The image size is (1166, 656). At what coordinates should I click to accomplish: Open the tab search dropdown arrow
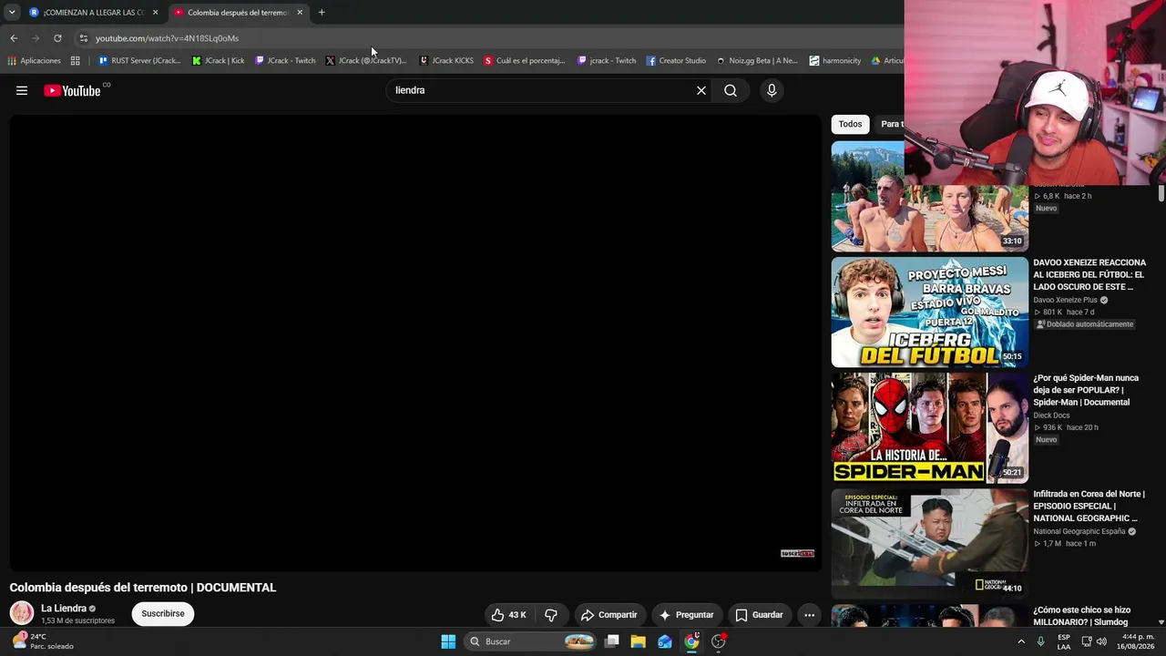pyautogui.click(x=12, y=13)
